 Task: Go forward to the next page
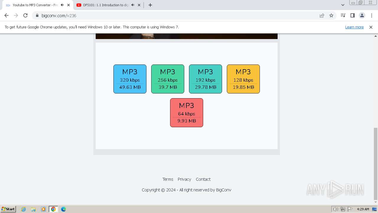[x=16, y=15]
